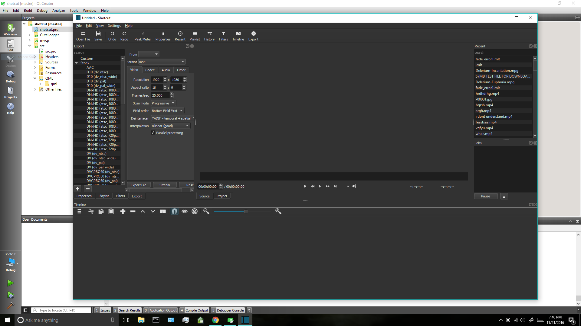The image size is (581, 326).
Task: Adjust the timeline zoom slider handle
Action: [x=246, y=211]
